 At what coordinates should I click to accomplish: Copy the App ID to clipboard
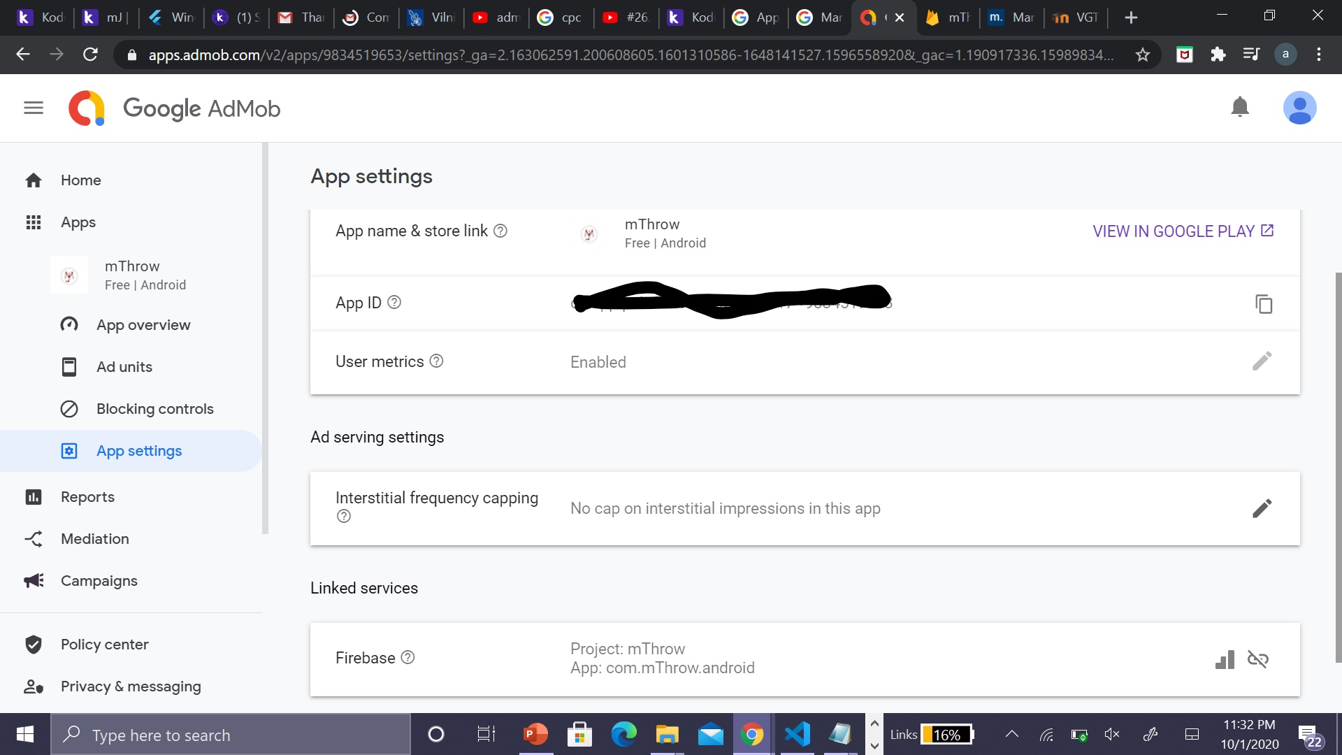coord(1263,304)
